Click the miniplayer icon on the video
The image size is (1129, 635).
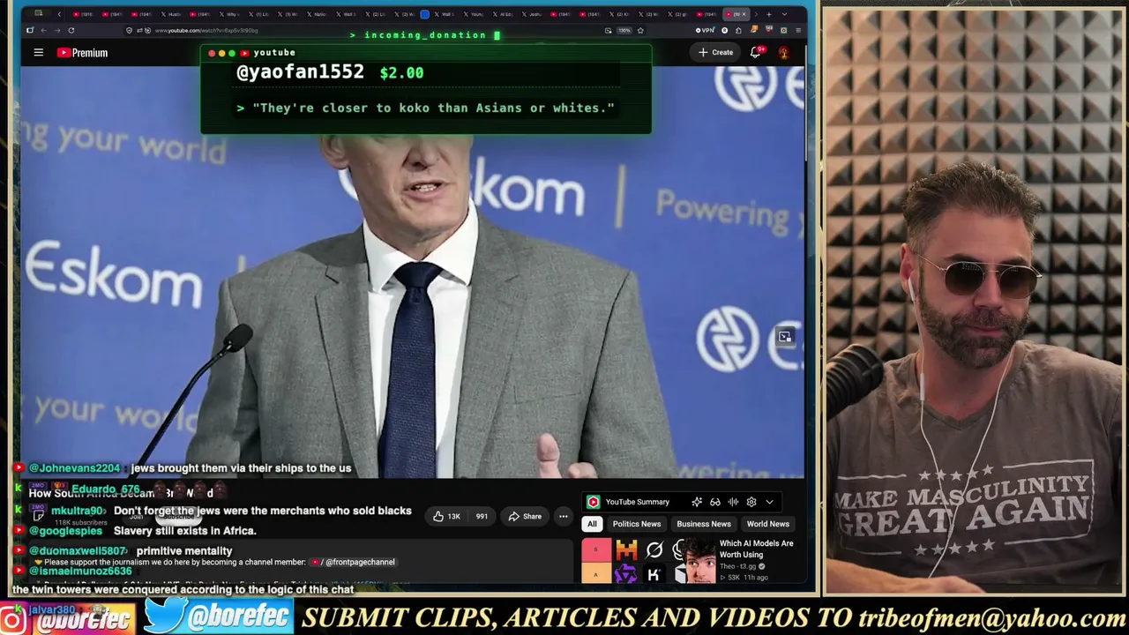(x=785, y=336)
